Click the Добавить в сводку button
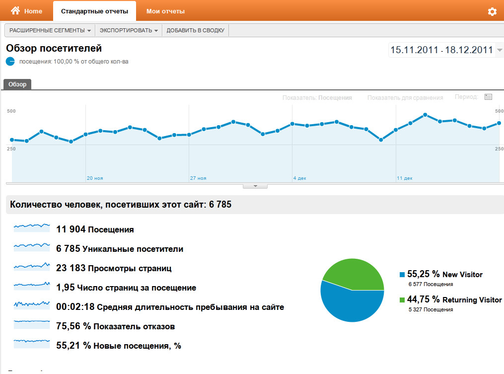The height and width of the screenshot is (374, 504). tap(195, 30)
